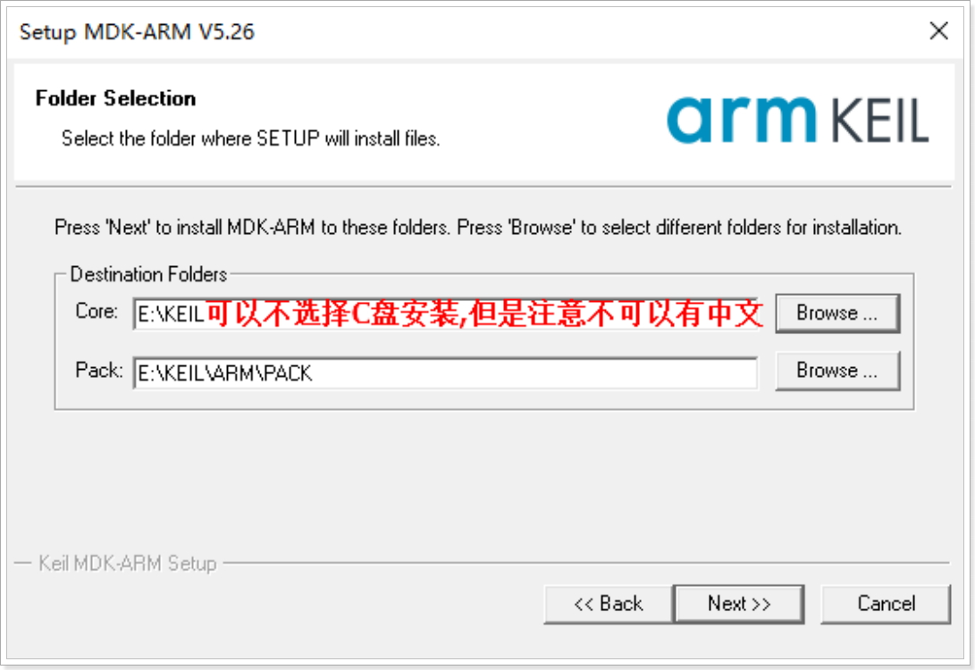
Task: Click the Keil MDK-ARM Setup footer label
Action: click(128, 563)
